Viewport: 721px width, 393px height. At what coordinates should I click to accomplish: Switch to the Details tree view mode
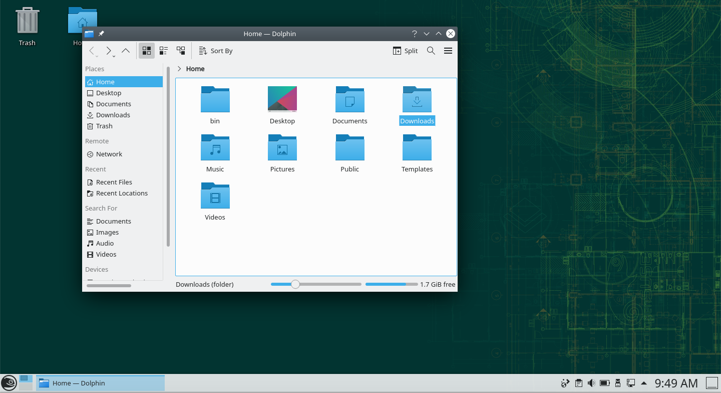click(x=181, y=50)
